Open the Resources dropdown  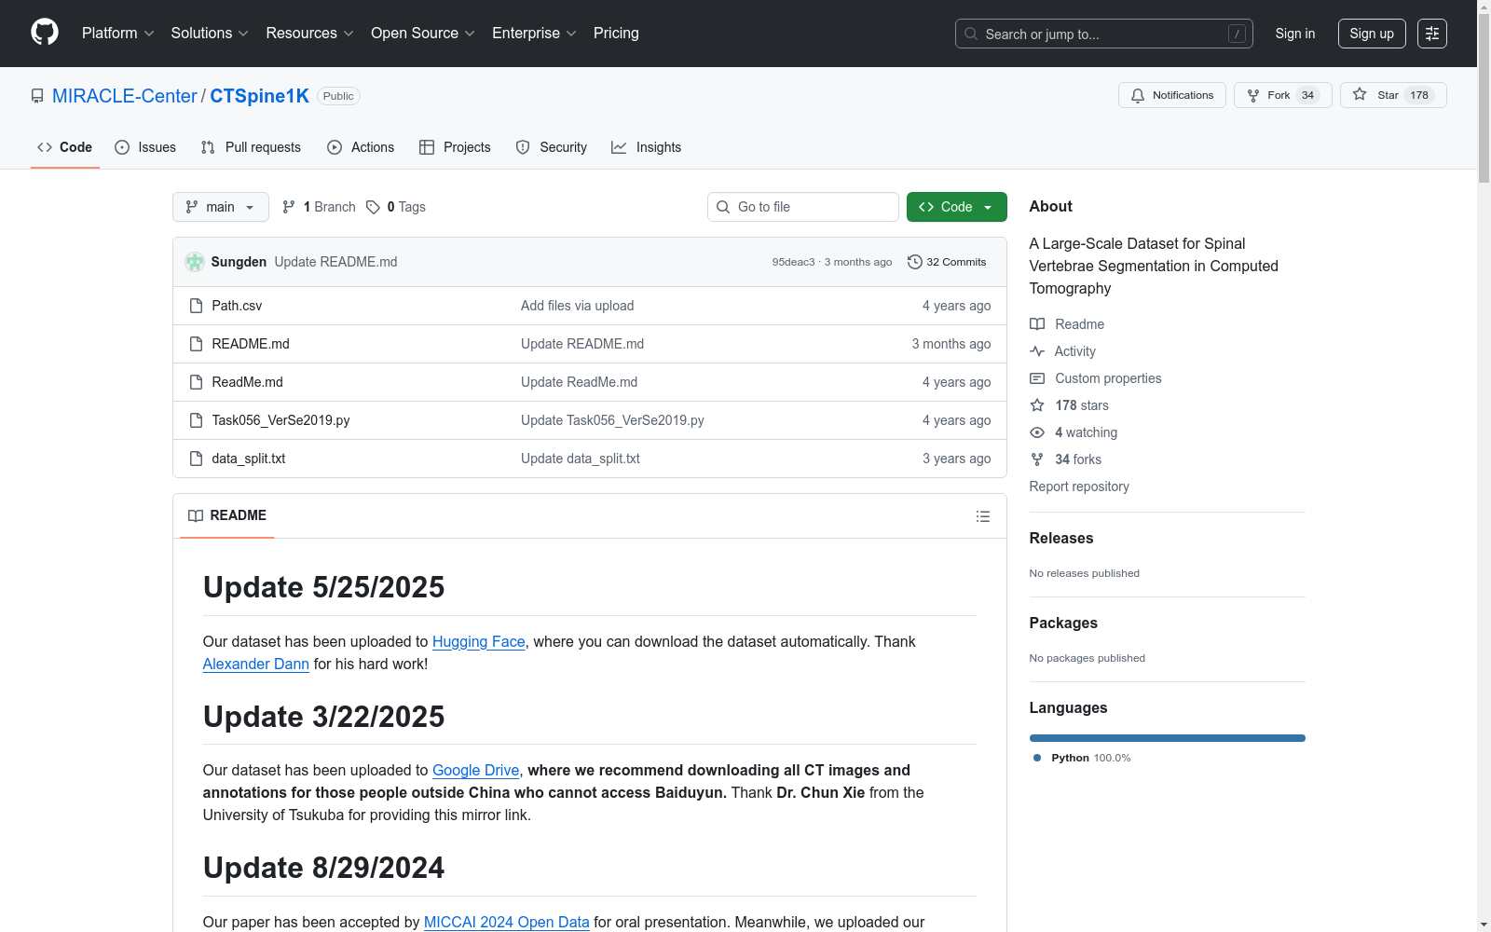[309, 34]
